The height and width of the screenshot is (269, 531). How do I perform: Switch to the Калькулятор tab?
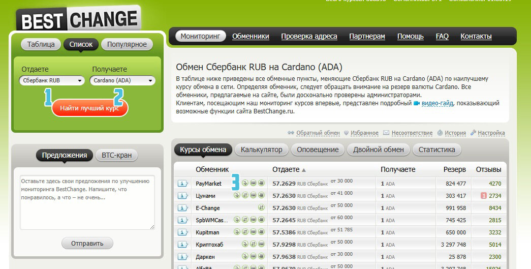click(x=262, y=150)
